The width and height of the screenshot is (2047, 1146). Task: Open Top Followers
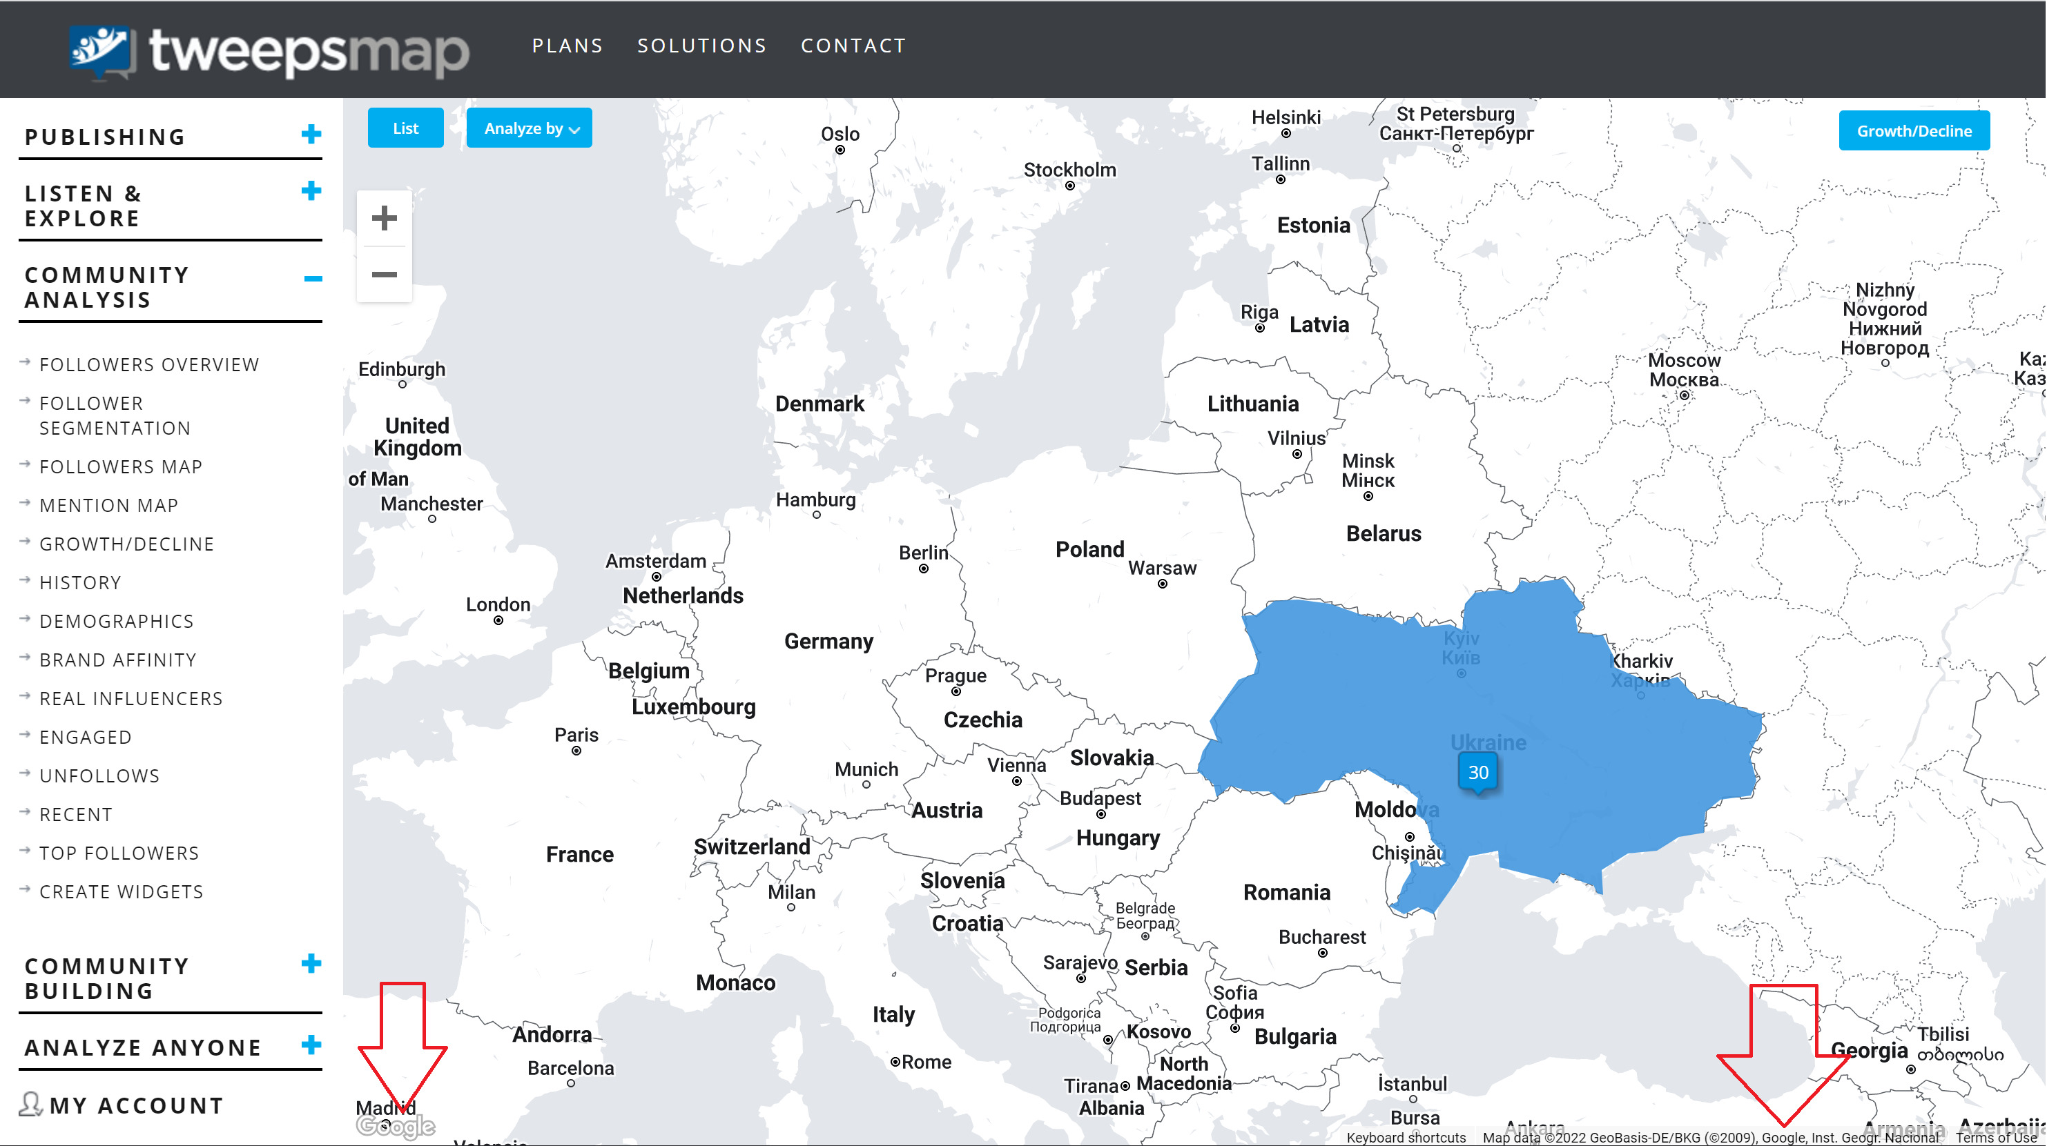[119, 853]
